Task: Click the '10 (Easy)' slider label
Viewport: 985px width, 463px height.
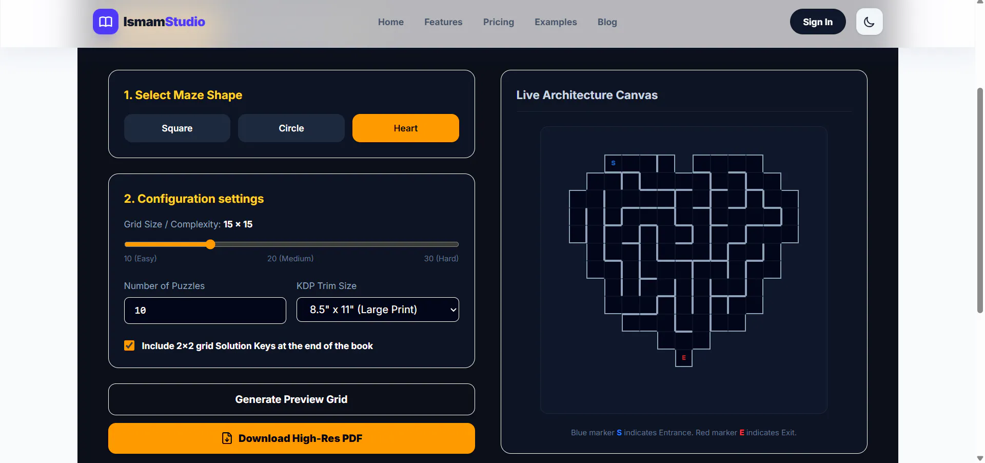Action: point(141,258)
